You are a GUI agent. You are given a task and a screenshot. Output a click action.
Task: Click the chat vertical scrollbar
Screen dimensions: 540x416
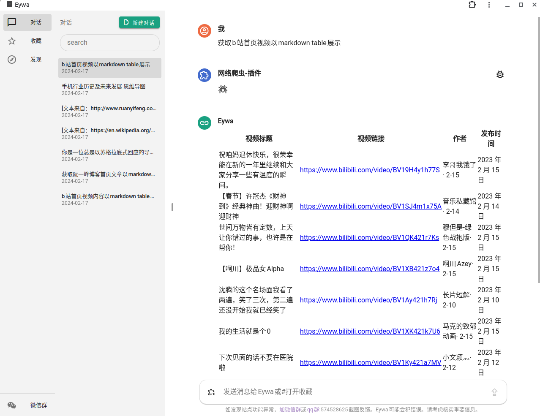pyautogui.click(x=538, y=150)
